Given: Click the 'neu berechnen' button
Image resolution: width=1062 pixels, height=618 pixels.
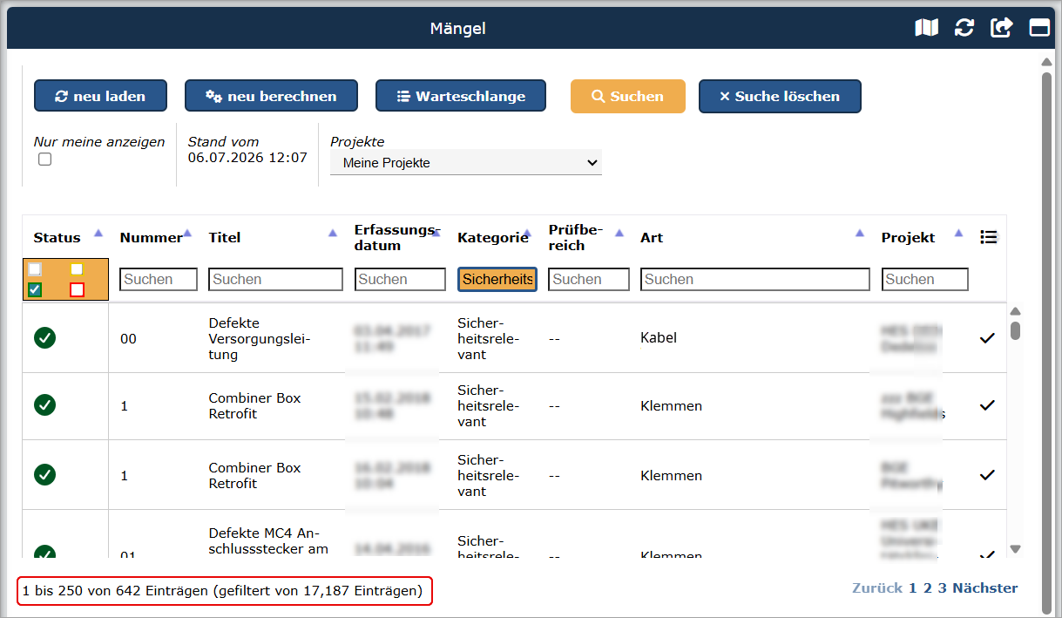Looking at the screenshot, I should (x=271, y=96).
